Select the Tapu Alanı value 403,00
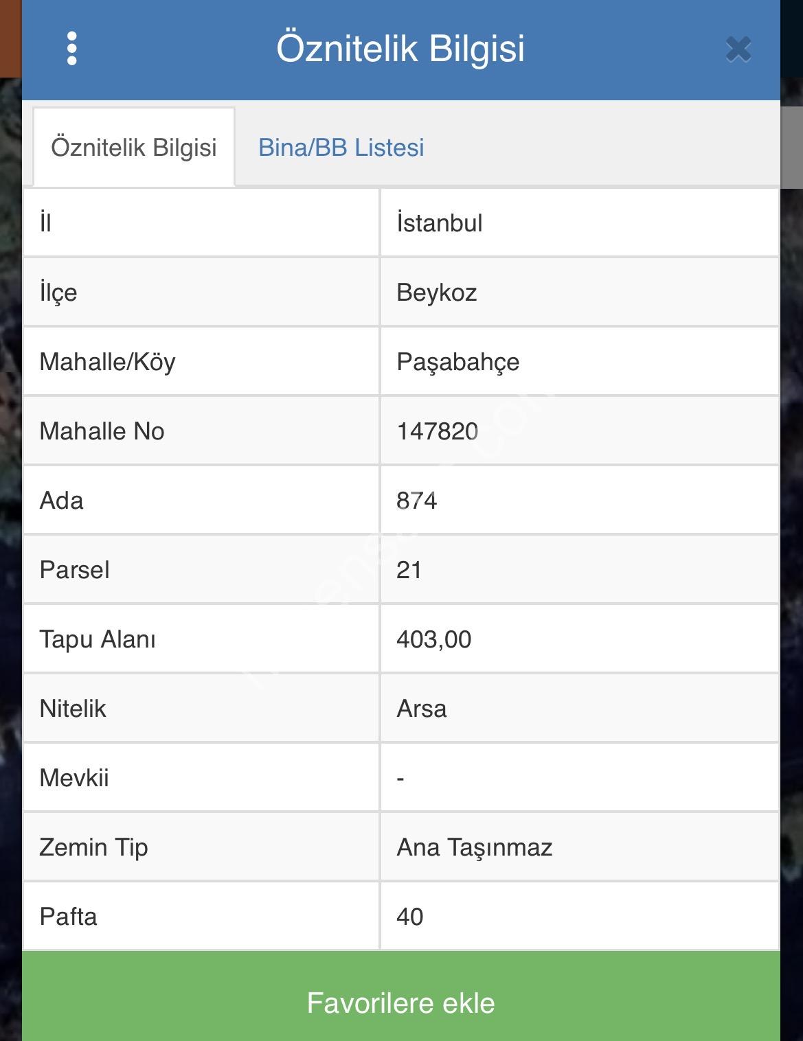This screenshot has width=803, height=1041. pyautogui.click(x=433, y=639)
